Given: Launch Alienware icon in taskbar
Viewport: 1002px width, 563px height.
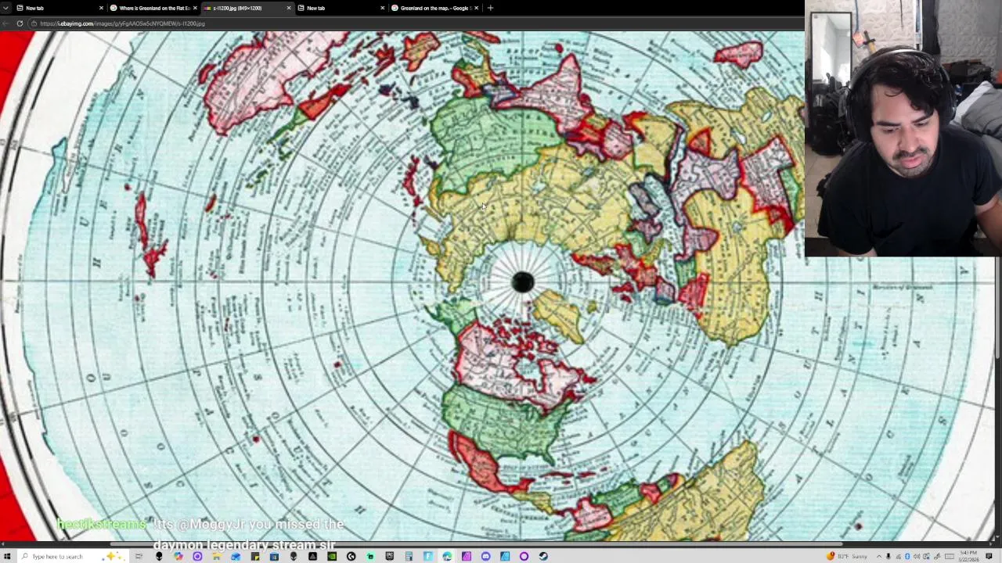Looking at the screenshot, I should (x=159, y=556).
